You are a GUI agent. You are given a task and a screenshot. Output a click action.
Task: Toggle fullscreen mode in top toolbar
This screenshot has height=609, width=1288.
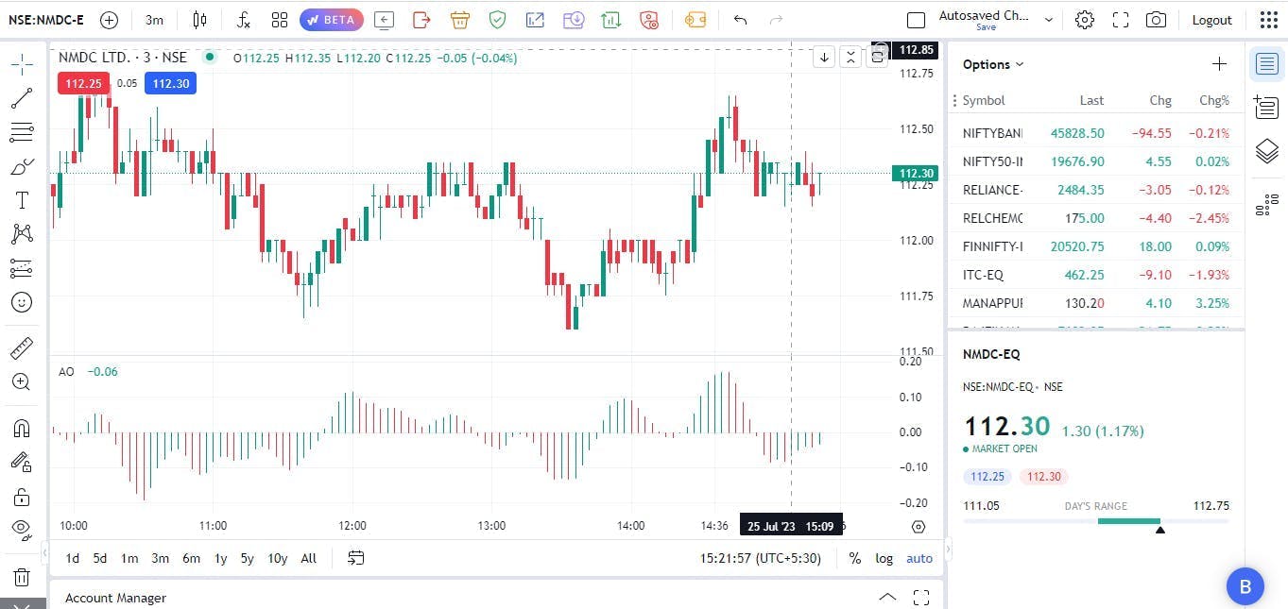tap(1121, 20)
